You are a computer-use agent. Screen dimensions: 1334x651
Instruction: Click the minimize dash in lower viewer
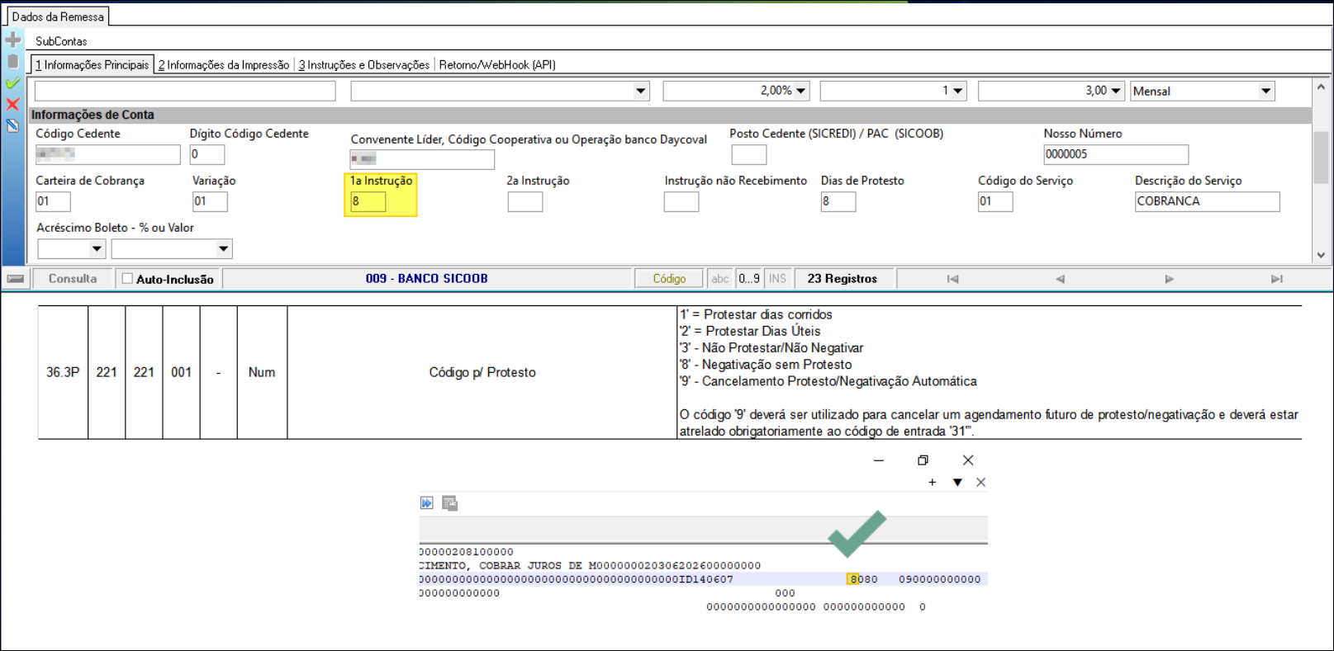[x=879, y=460]
